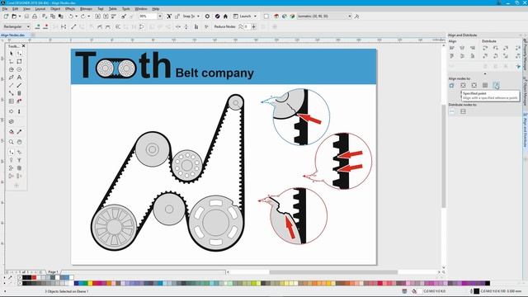Select the Text tool (letter A)
The width and height of the screenshot is (528, 297).
tap(19, 78)
